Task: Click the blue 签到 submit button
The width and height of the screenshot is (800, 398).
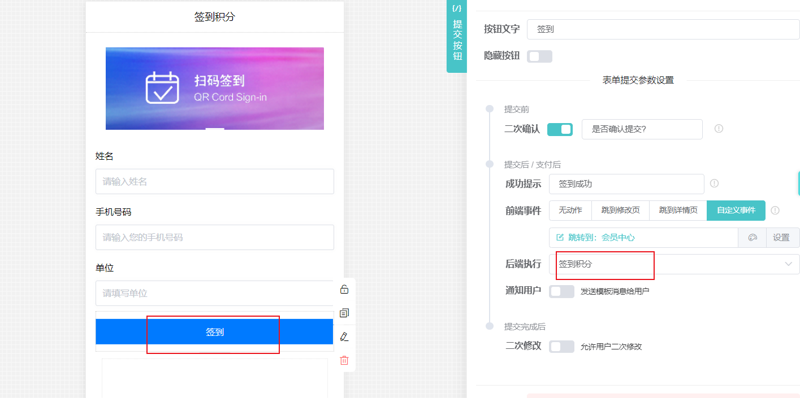Action: pyautogui.click(x=214, y=332)
